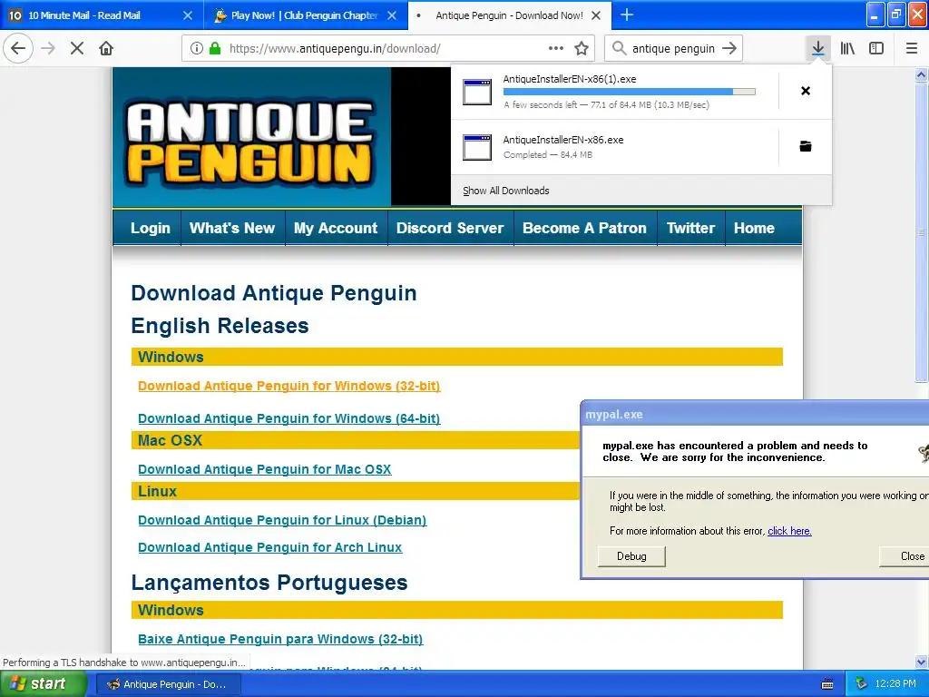Screen dimensions: 929x697
Task: Click Show All Downloads
Action: tap(506, 191)
